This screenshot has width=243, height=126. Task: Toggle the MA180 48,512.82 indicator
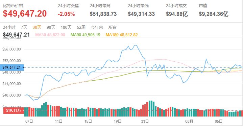point(122,35)
